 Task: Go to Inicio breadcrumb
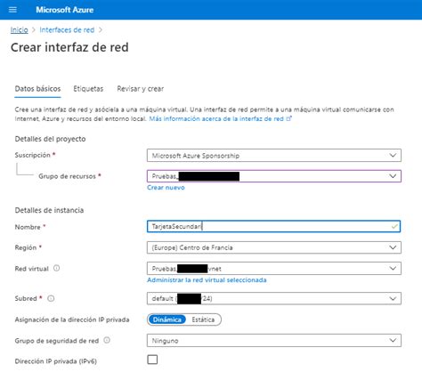(x=20, y=30)
